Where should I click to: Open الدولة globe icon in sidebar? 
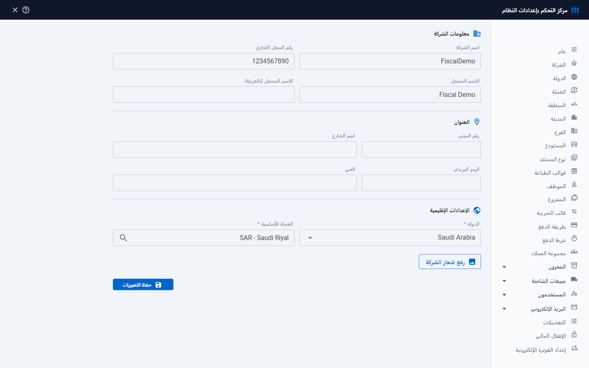tap(574, 77)
